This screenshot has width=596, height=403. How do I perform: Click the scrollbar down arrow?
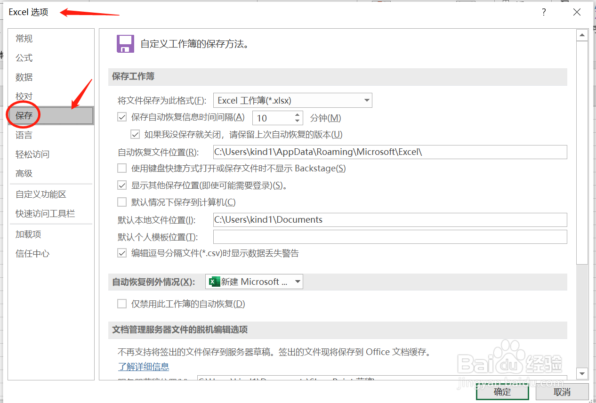[x=582, y=374]
